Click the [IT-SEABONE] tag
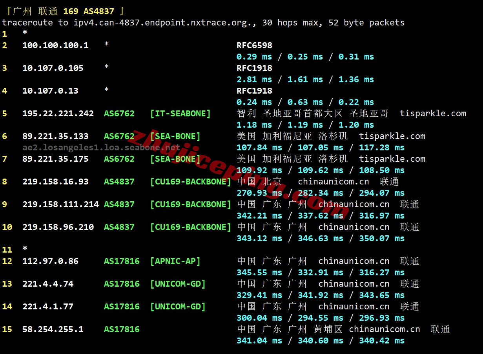The height and width of the screenshot is (354, 483). coord(180,114)
